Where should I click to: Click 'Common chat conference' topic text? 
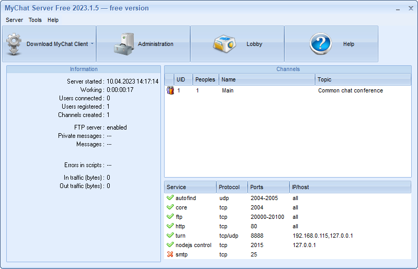[351, 91]
